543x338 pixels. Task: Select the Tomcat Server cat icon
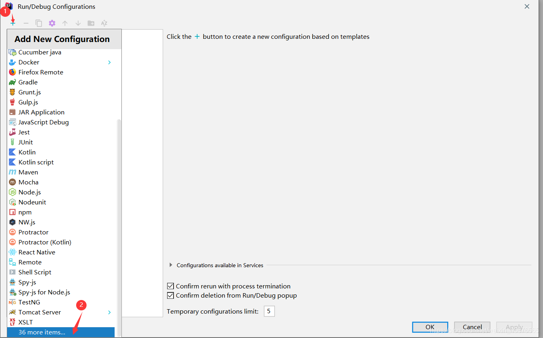pyautogui.click(x=12, y=312)
